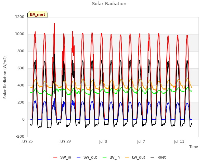Viewport: 219px width, 164px height.
Task: Click the 600 y-axis tick label
Action: pyautogui.click(x=21, y=68)
